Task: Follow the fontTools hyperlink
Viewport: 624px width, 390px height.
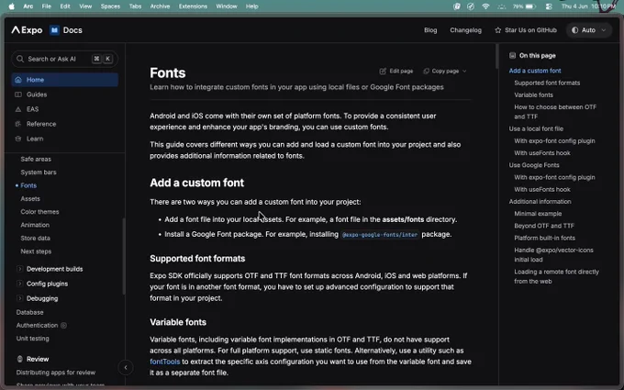Action: (x=165, y=362)
